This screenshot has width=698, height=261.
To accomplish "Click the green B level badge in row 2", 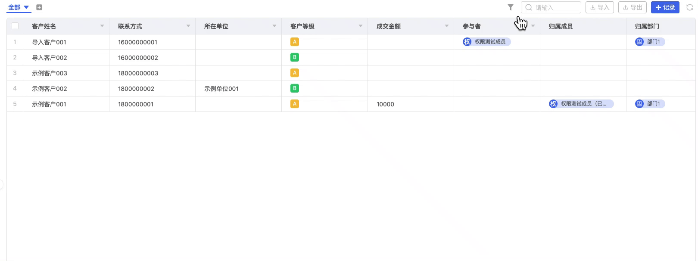I will pos(295,57).
